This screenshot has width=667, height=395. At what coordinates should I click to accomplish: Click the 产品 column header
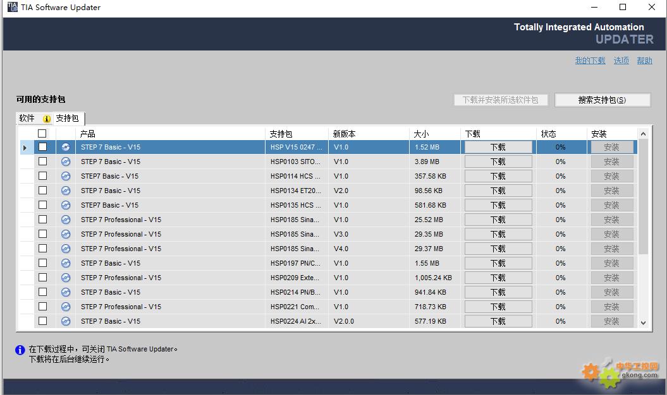pos(170,134)
